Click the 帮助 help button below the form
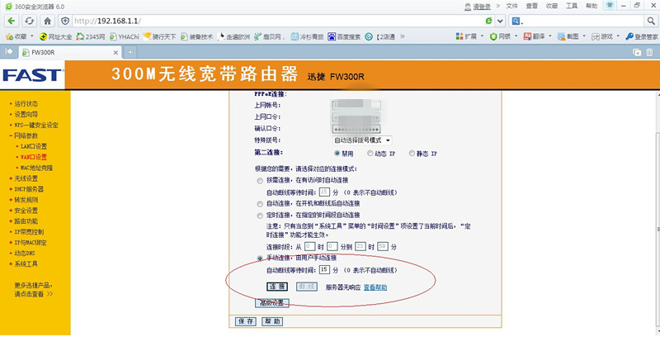Viewport: 660px width, 337px height. point(272,321)
